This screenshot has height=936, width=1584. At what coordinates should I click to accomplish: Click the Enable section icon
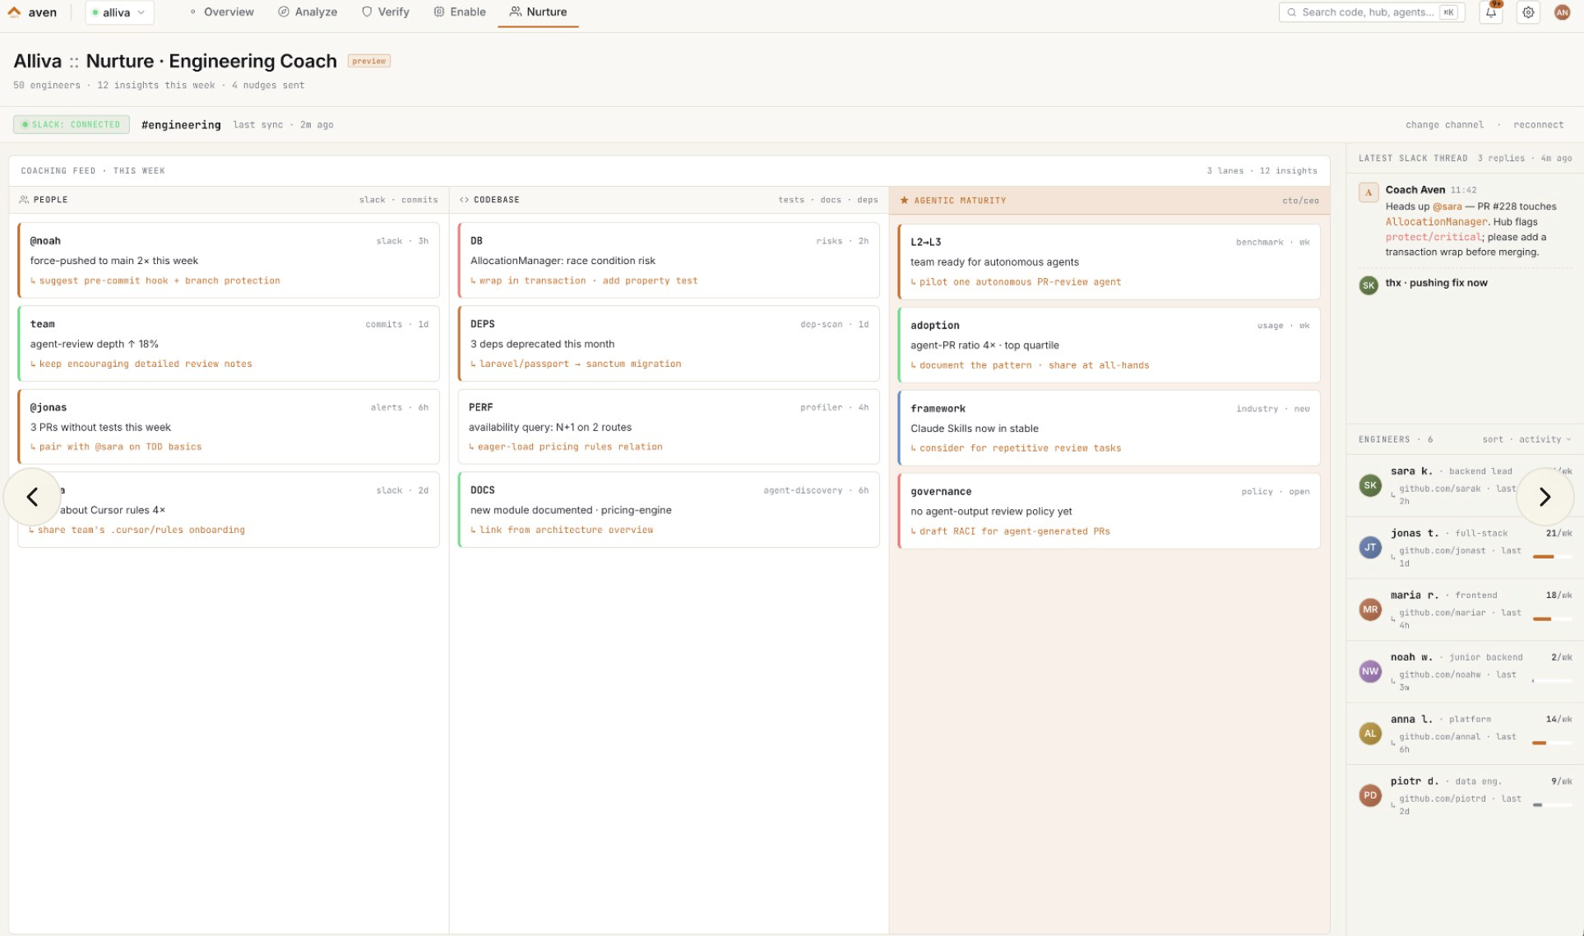439,12
